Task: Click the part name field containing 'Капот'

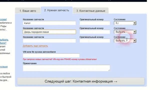Action: point(49,23)
